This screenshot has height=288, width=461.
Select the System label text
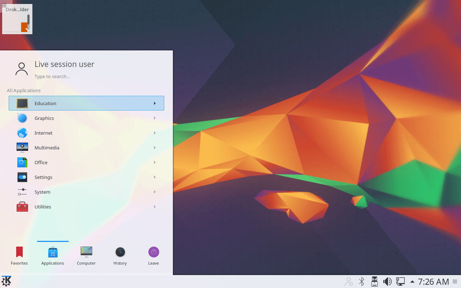point(42,192)
